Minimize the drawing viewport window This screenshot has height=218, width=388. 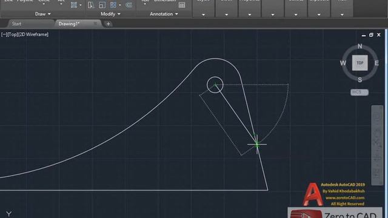point(364,35)
